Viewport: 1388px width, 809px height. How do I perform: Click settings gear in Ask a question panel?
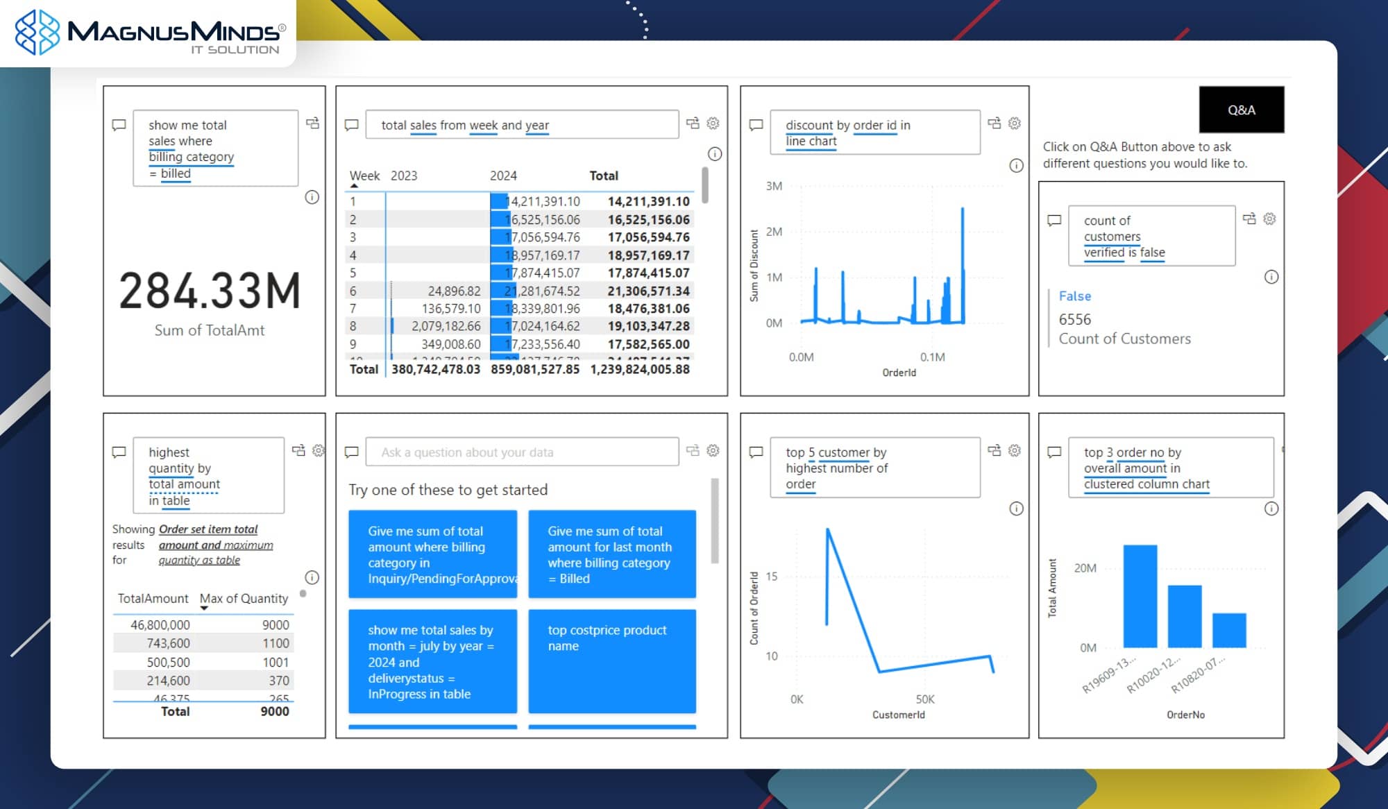[713, 451]
